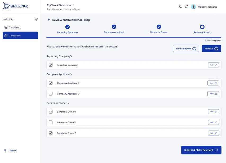This screenshot has width=226, height=163.
Task: Click the BOFILING logo
Action: click(15, 6)
